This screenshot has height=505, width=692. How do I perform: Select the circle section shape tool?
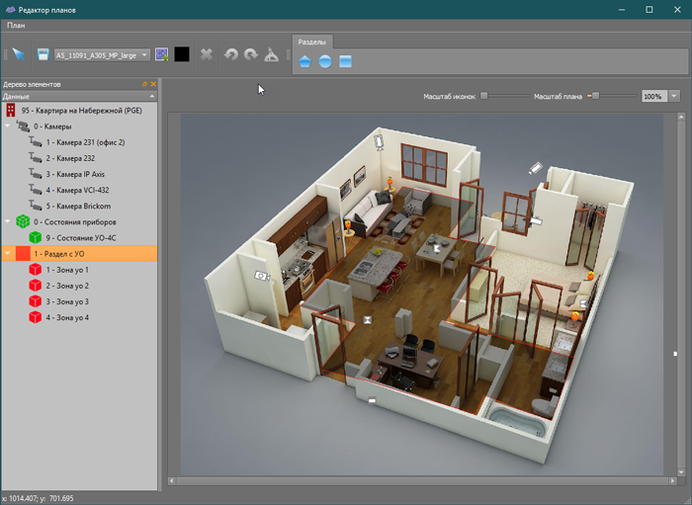[324, 61]
